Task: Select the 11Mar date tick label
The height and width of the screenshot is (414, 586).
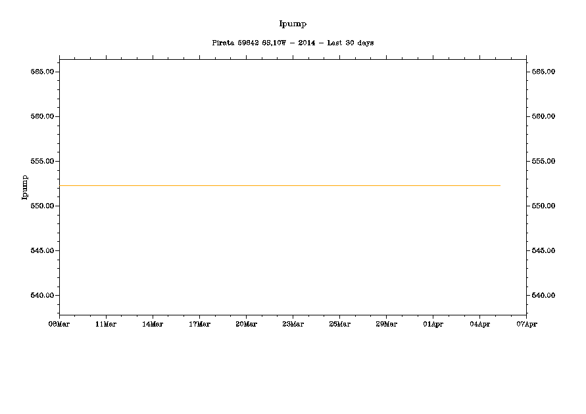Action: point(106,324)
